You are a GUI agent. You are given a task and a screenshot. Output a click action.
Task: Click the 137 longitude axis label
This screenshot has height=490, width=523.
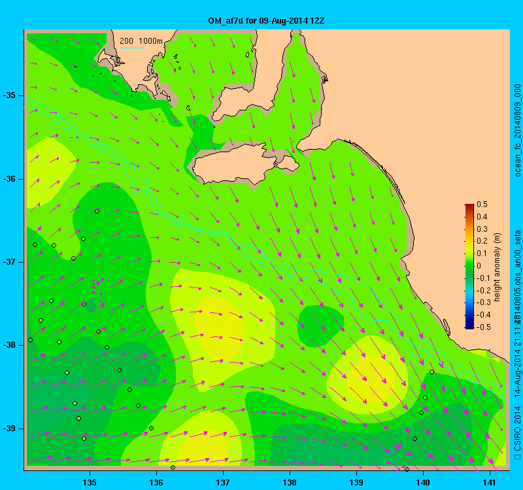click(x=223, y=483)
